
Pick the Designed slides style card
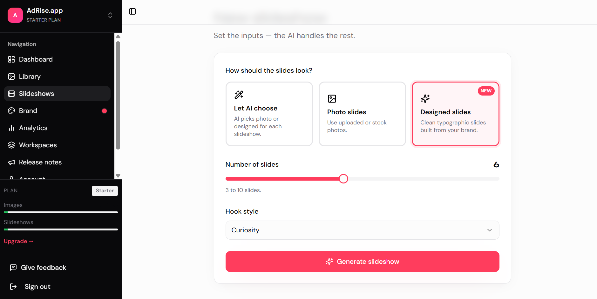click(x=455, y=114)
